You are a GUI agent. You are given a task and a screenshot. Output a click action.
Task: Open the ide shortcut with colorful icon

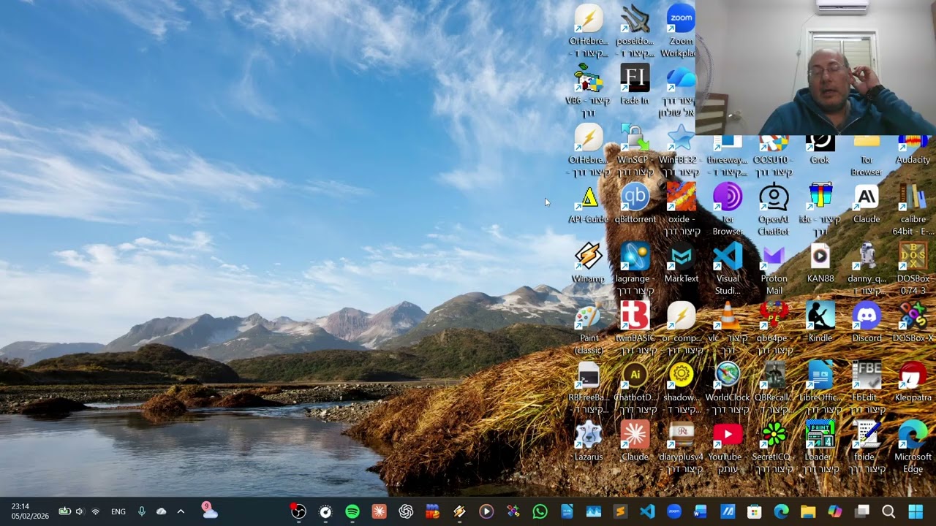click(820, 209)
